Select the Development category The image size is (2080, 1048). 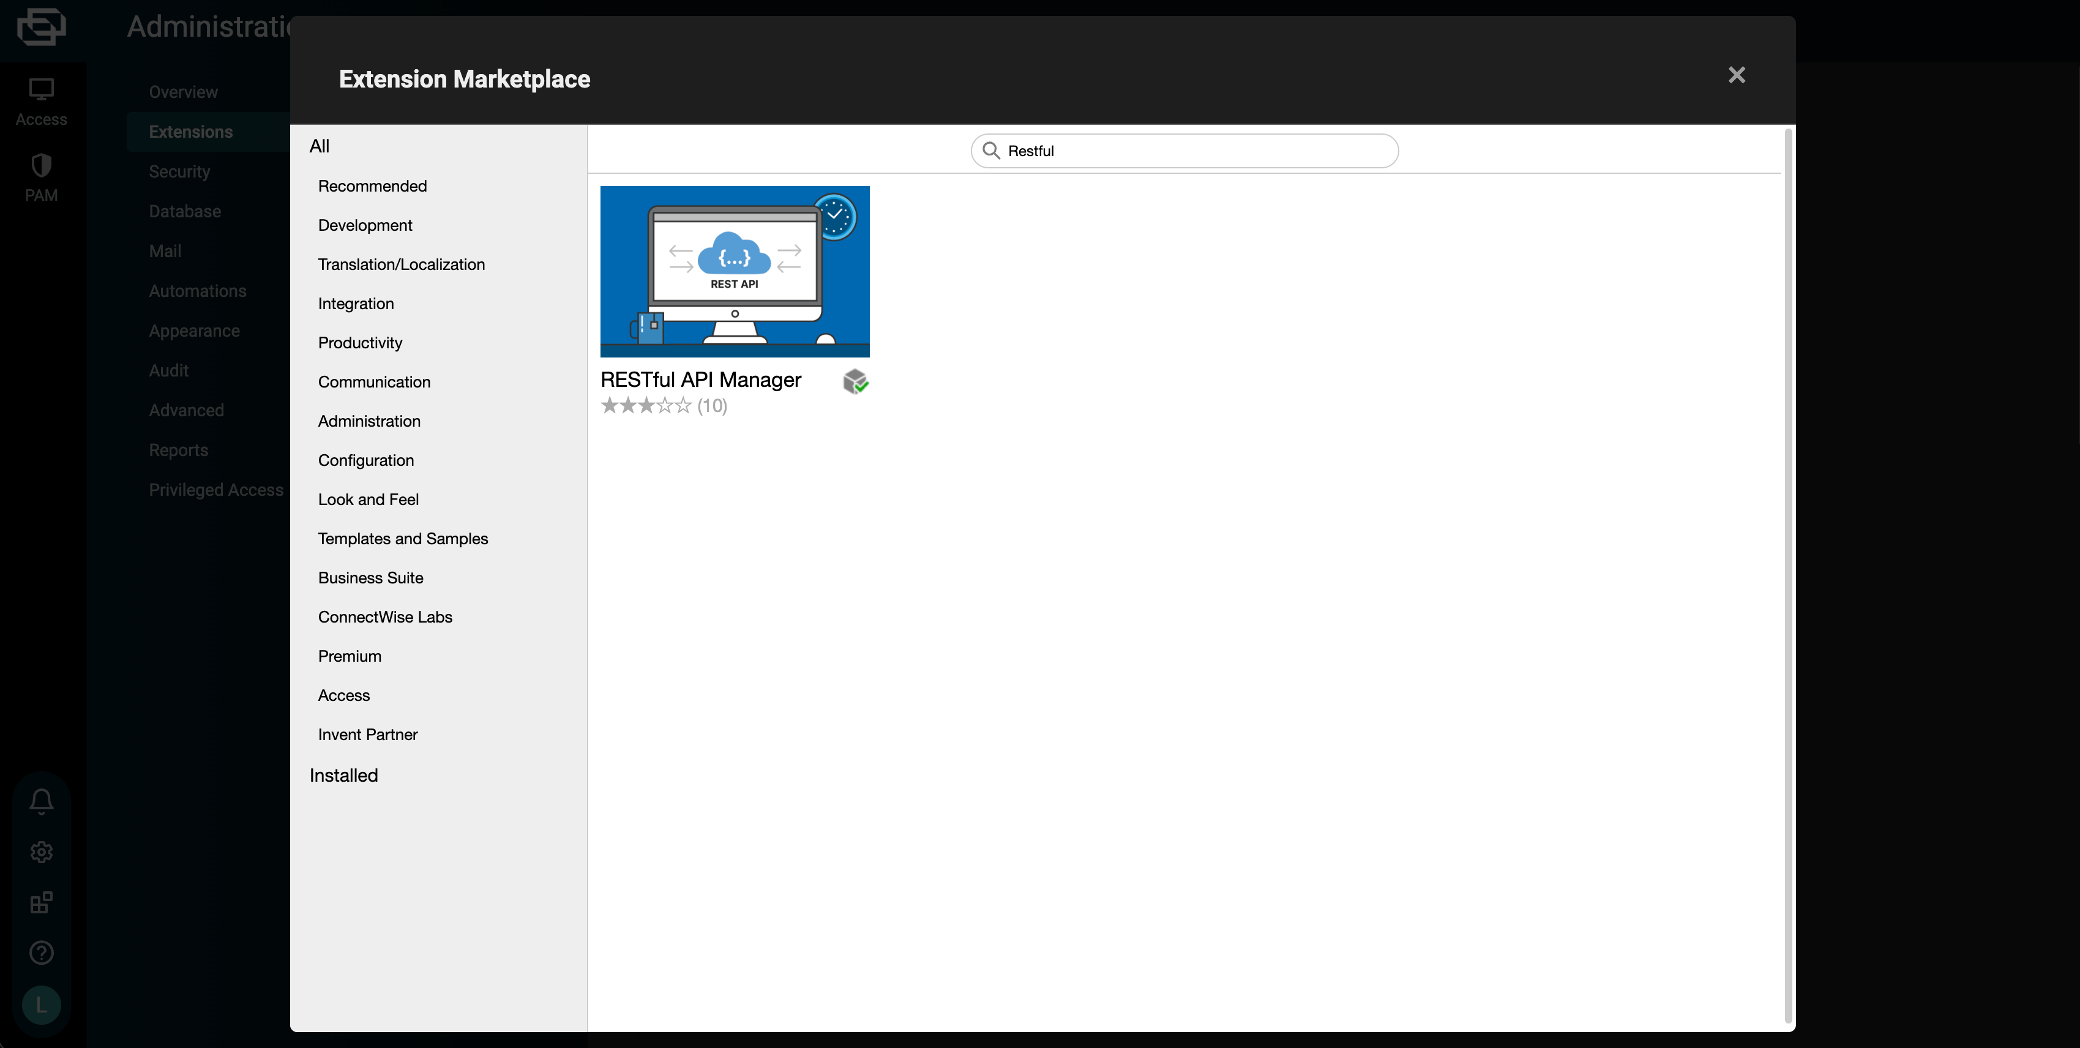coord(365,225)
